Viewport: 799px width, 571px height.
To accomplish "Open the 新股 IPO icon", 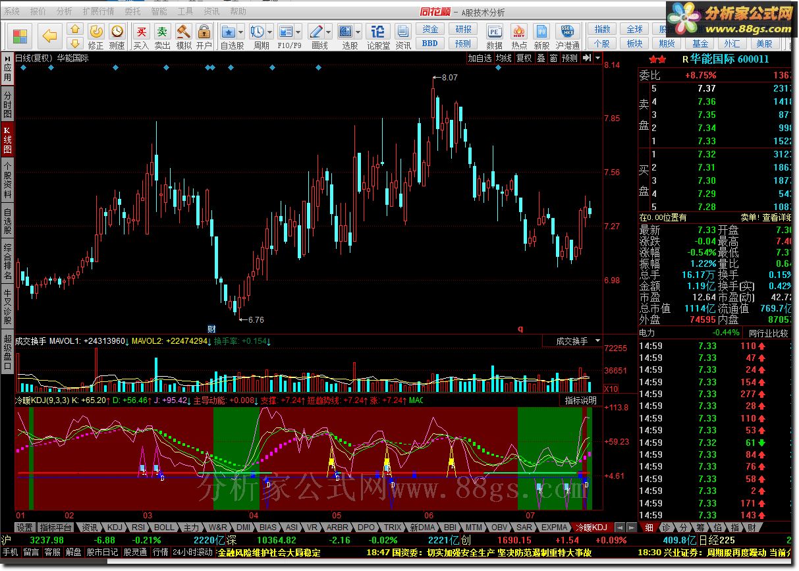I will click(x=541, y=36).
